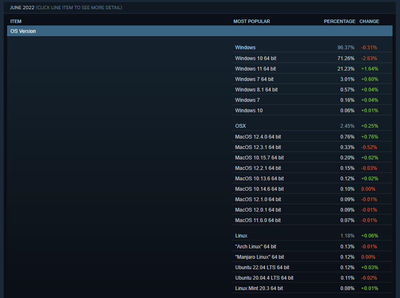Viewport: 400px width, 298px height.
Task: Click the +0.25% OSX change value
Action: click(370, 126)
